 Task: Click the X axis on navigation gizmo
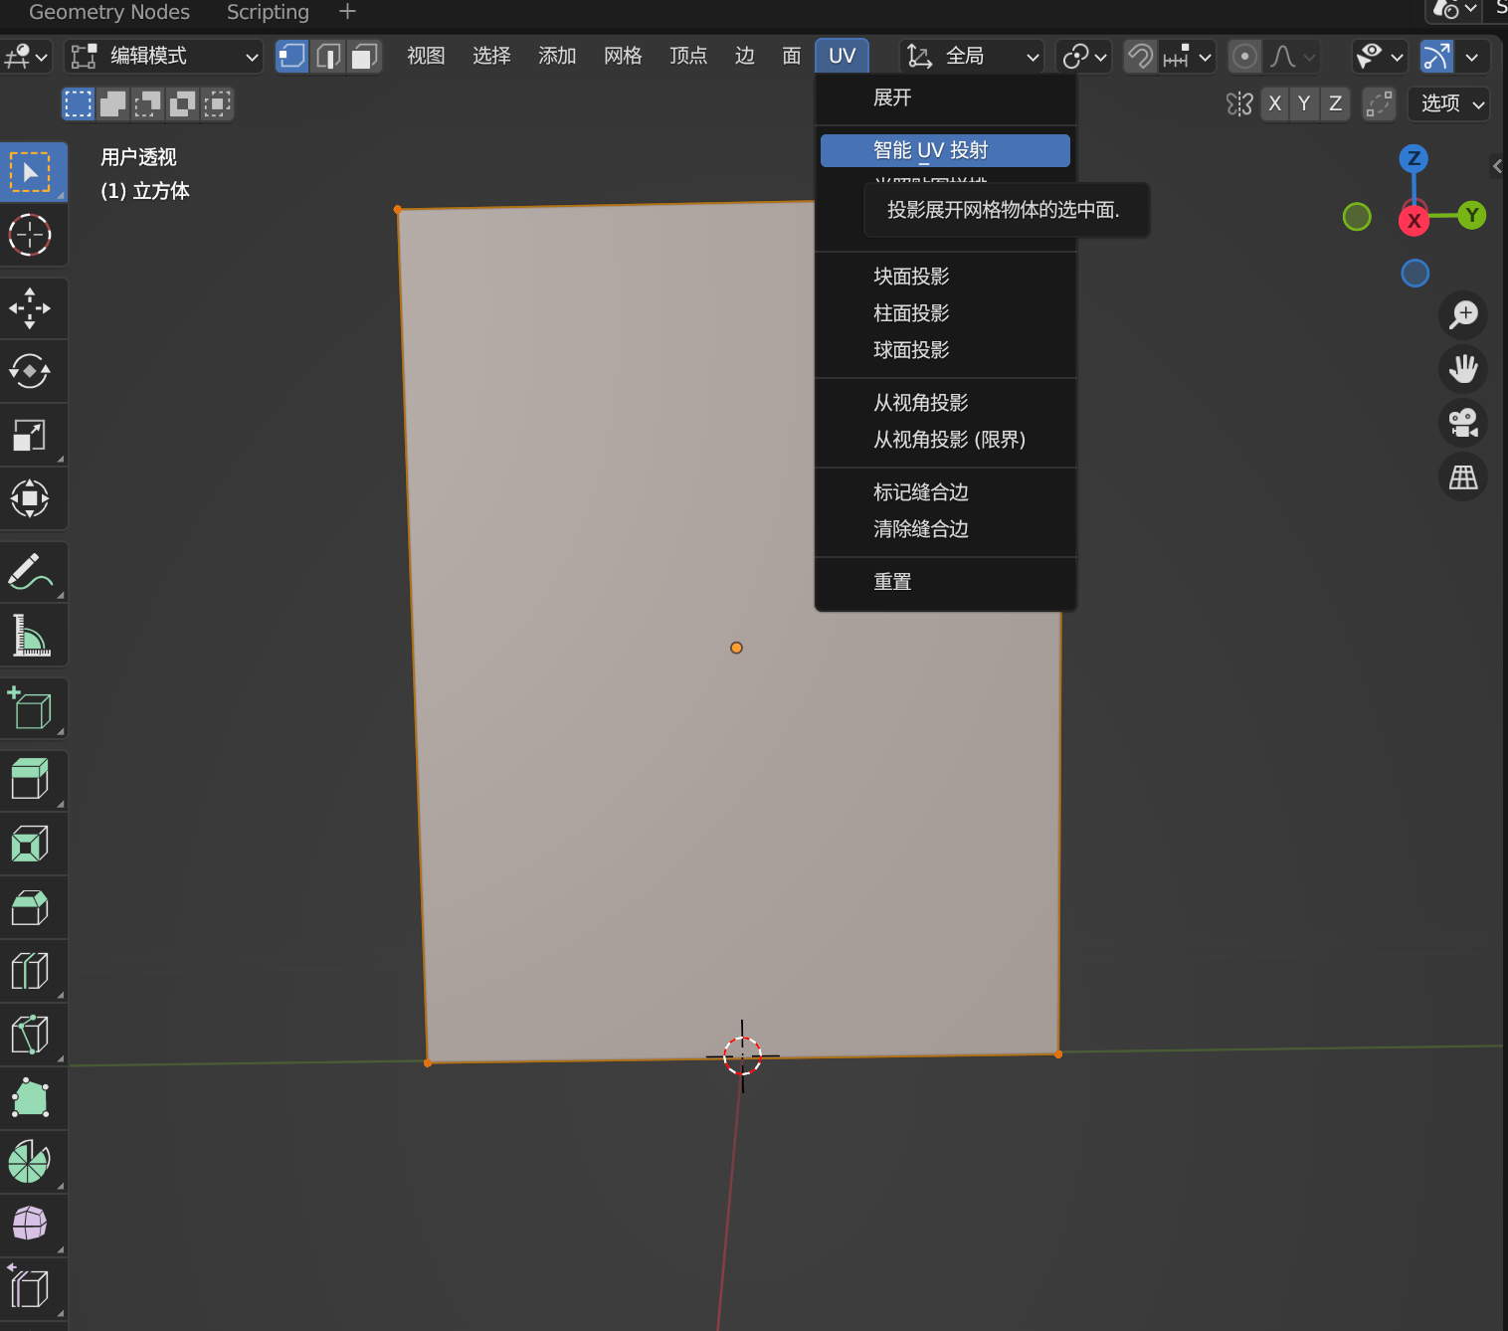1414,221
